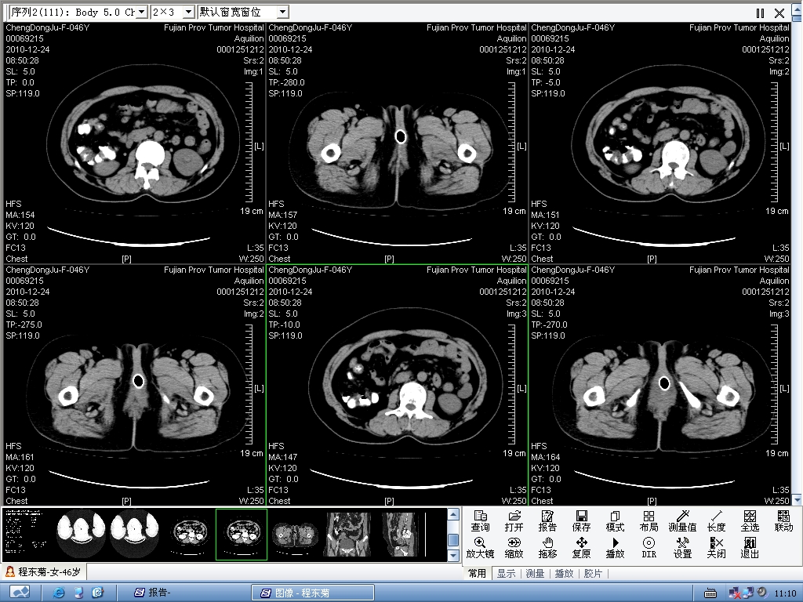Select the TP: 0.0 abdomen image

[135, 143]
